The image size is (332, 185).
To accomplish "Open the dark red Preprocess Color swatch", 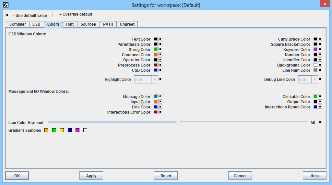I will [156, 65].
